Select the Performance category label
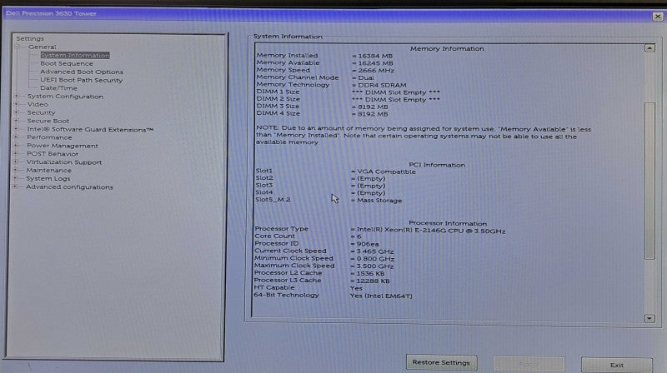Screen dimensions: 667x373 [49, 137]
